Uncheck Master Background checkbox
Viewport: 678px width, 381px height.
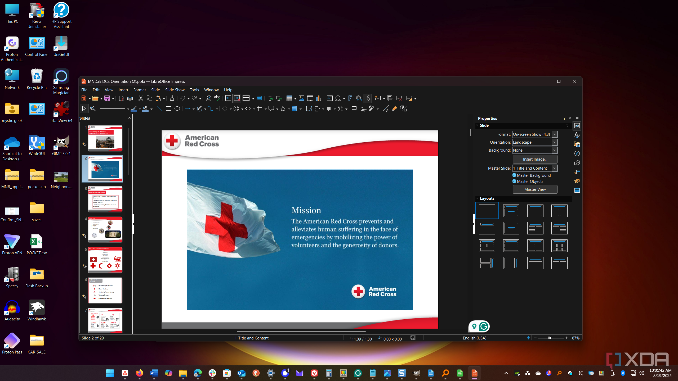(x=514, y=175)
